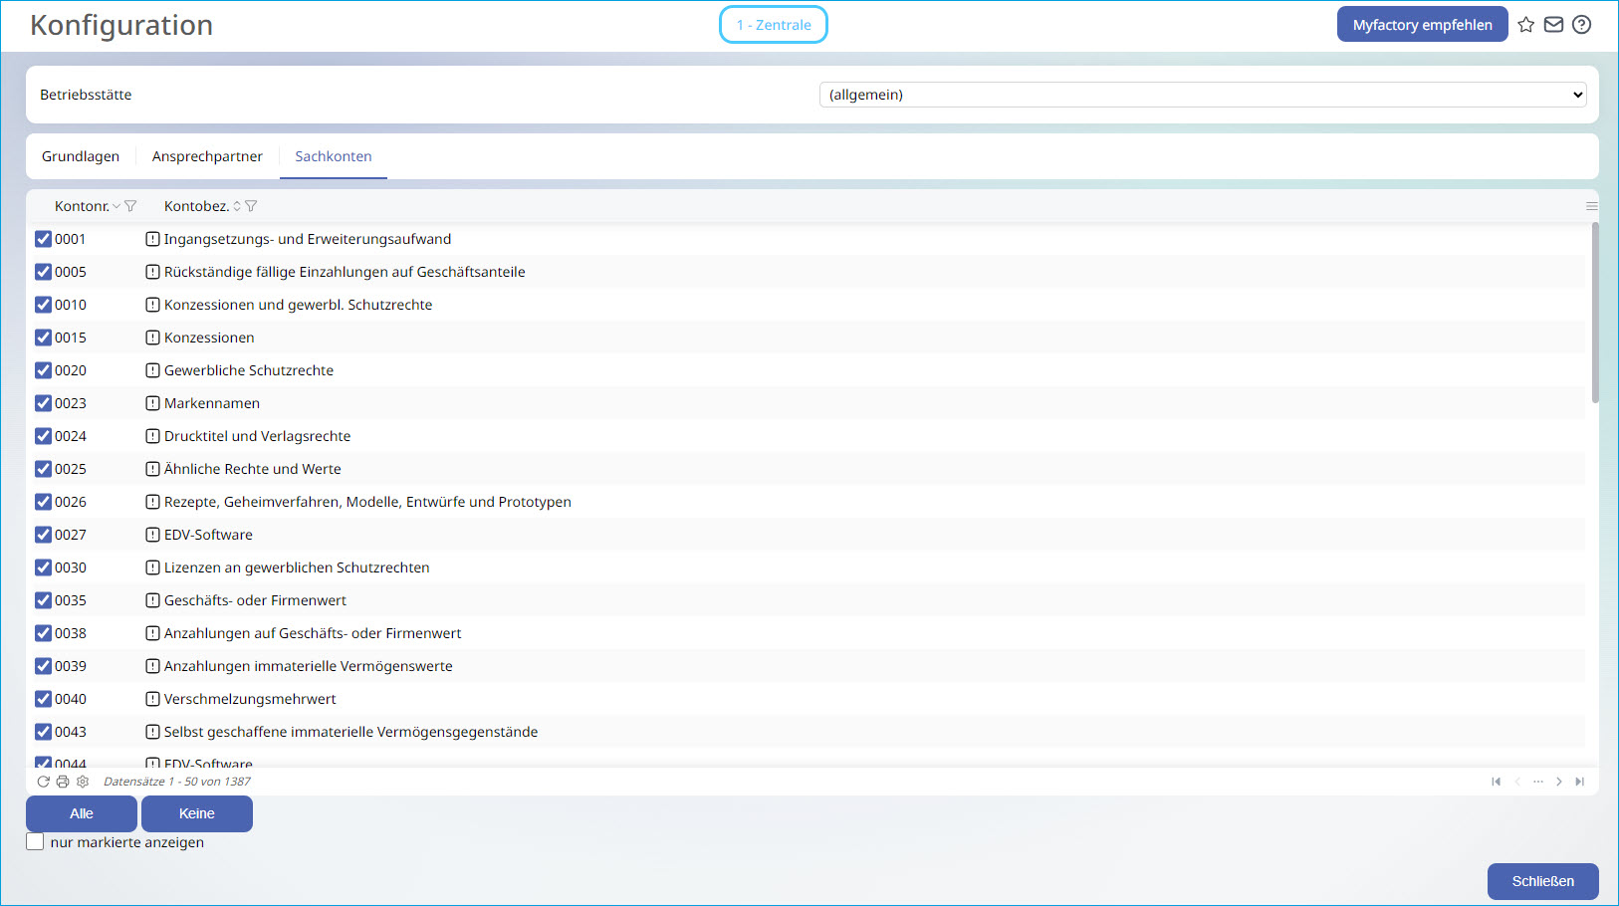Click '1 - Zentrale' button
The width and height of the screenshot is (1619, 906).
774,25
